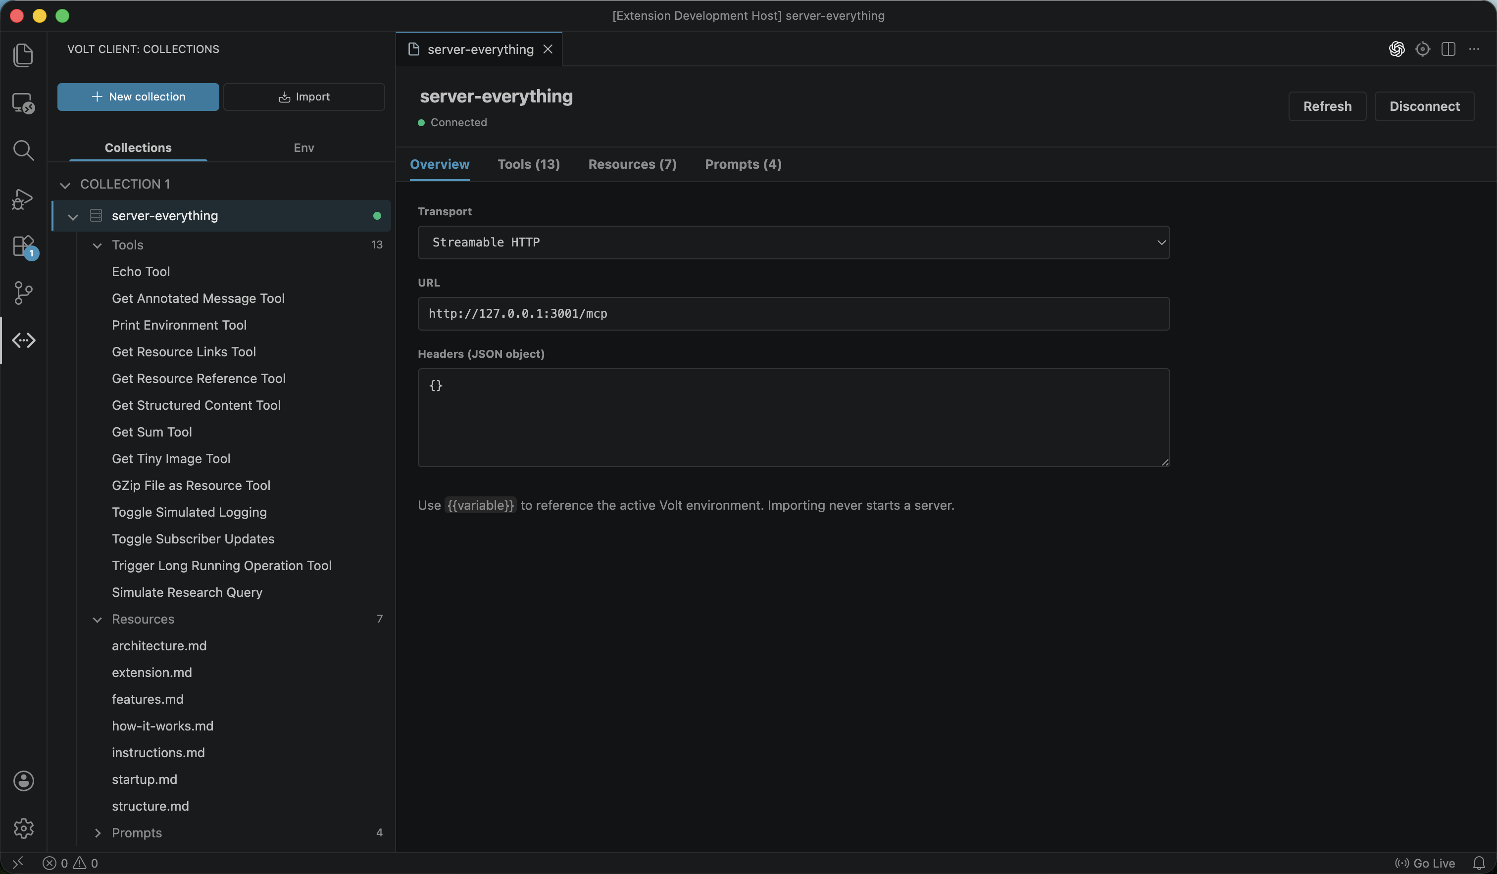Open extension.md resource

151,673
